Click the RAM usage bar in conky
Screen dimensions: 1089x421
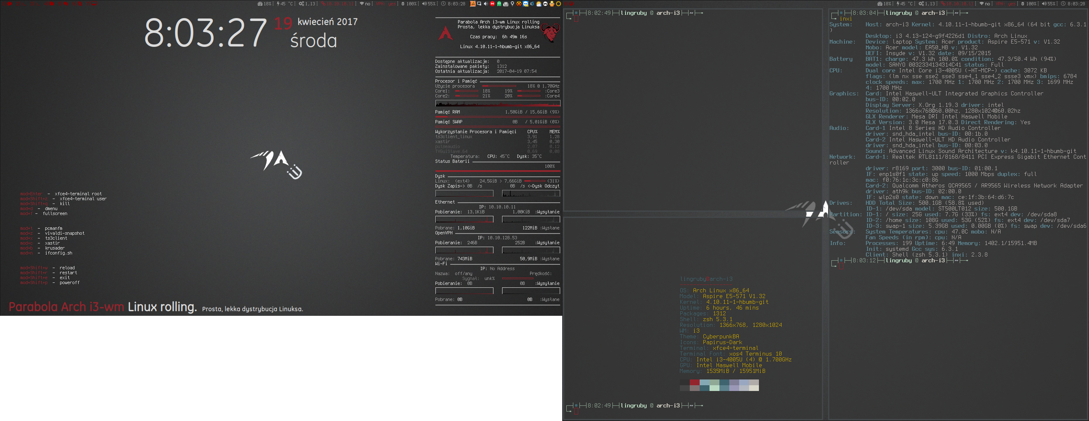tap(497, 116)
